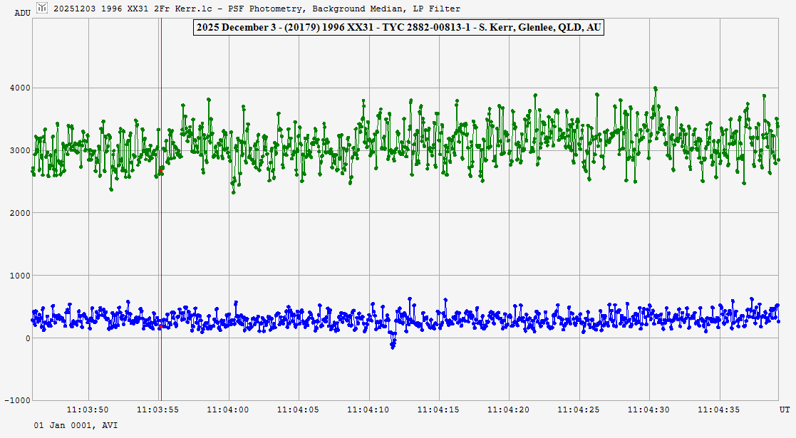Viewport: 796px width, 438px height.
Task: Click the red highlighted point on blue curve
Action: coord(161,323)
